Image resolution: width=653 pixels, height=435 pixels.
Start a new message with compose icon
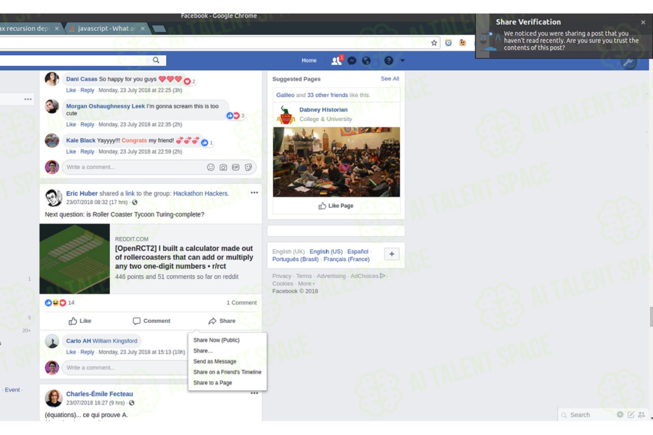click(x=630, y=415)
